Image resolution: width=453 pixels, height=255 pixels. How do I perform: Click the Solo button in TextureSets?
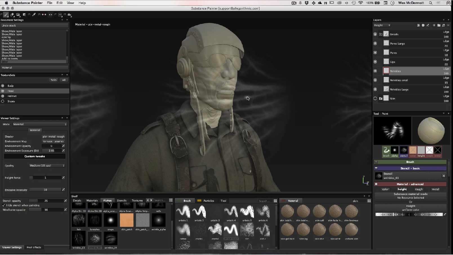tap(53, 80)
